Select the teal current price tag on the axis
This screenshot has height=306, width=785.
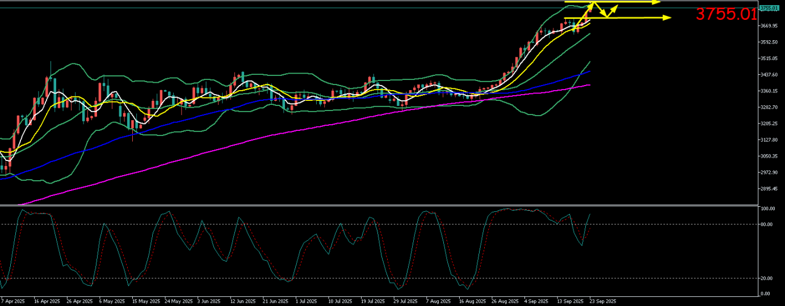769,8
